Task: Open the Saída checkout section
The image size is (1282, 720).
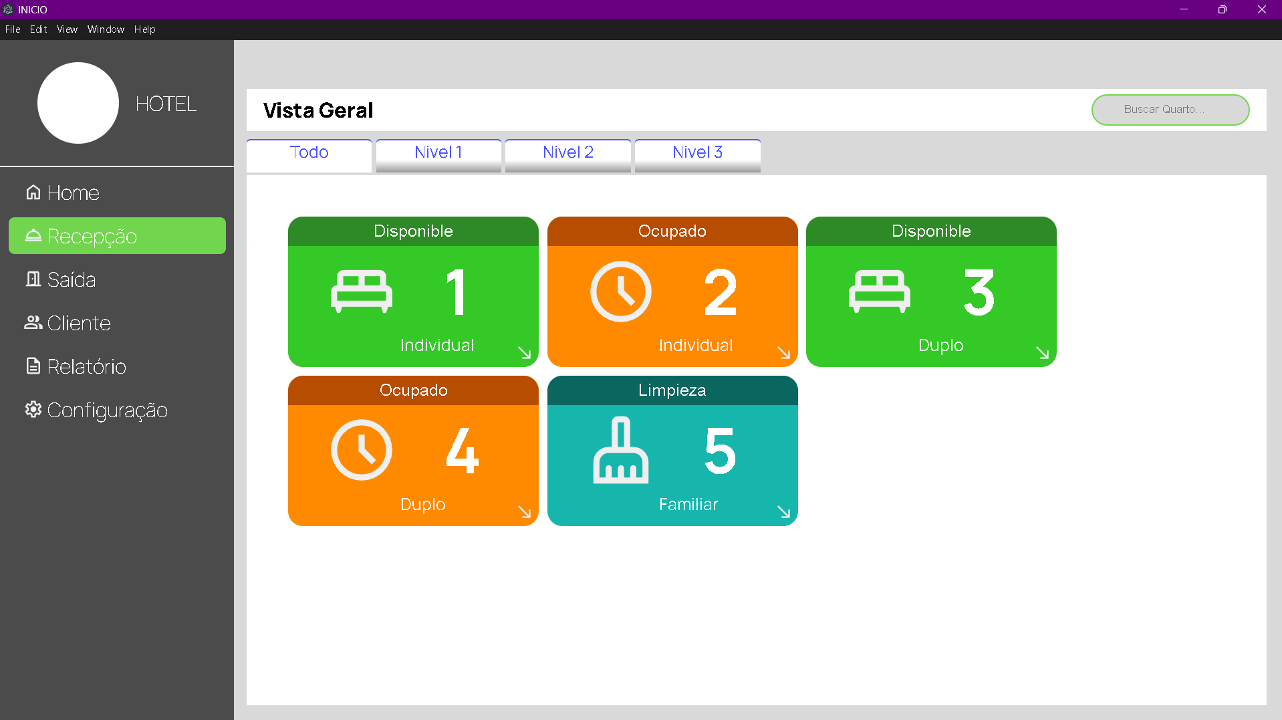Action: pyautogui.click(x=71, y=280)
